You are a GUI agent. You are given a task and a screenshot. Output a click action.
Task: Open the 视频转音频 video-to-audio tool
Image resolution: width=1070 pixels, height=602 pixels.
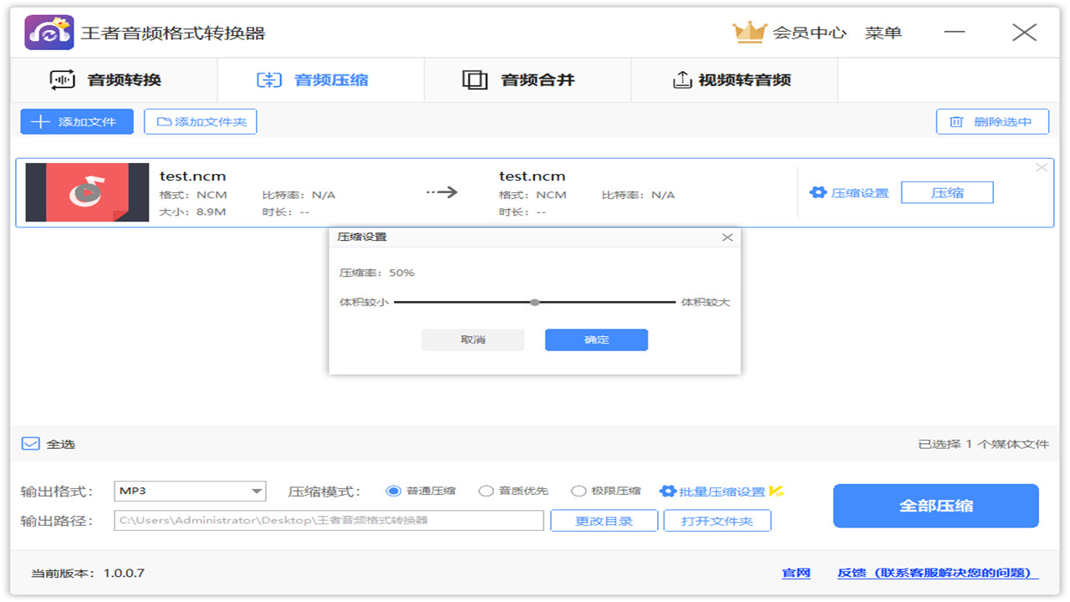pos(681,78)
